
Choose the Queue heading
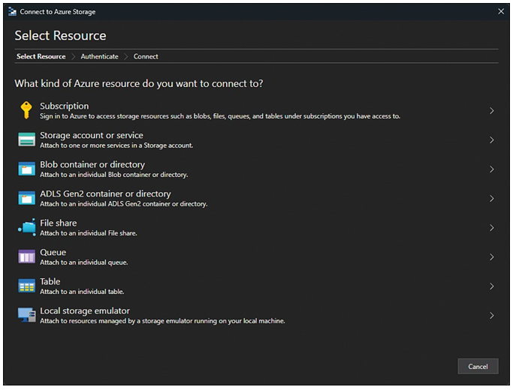(53, 252)
